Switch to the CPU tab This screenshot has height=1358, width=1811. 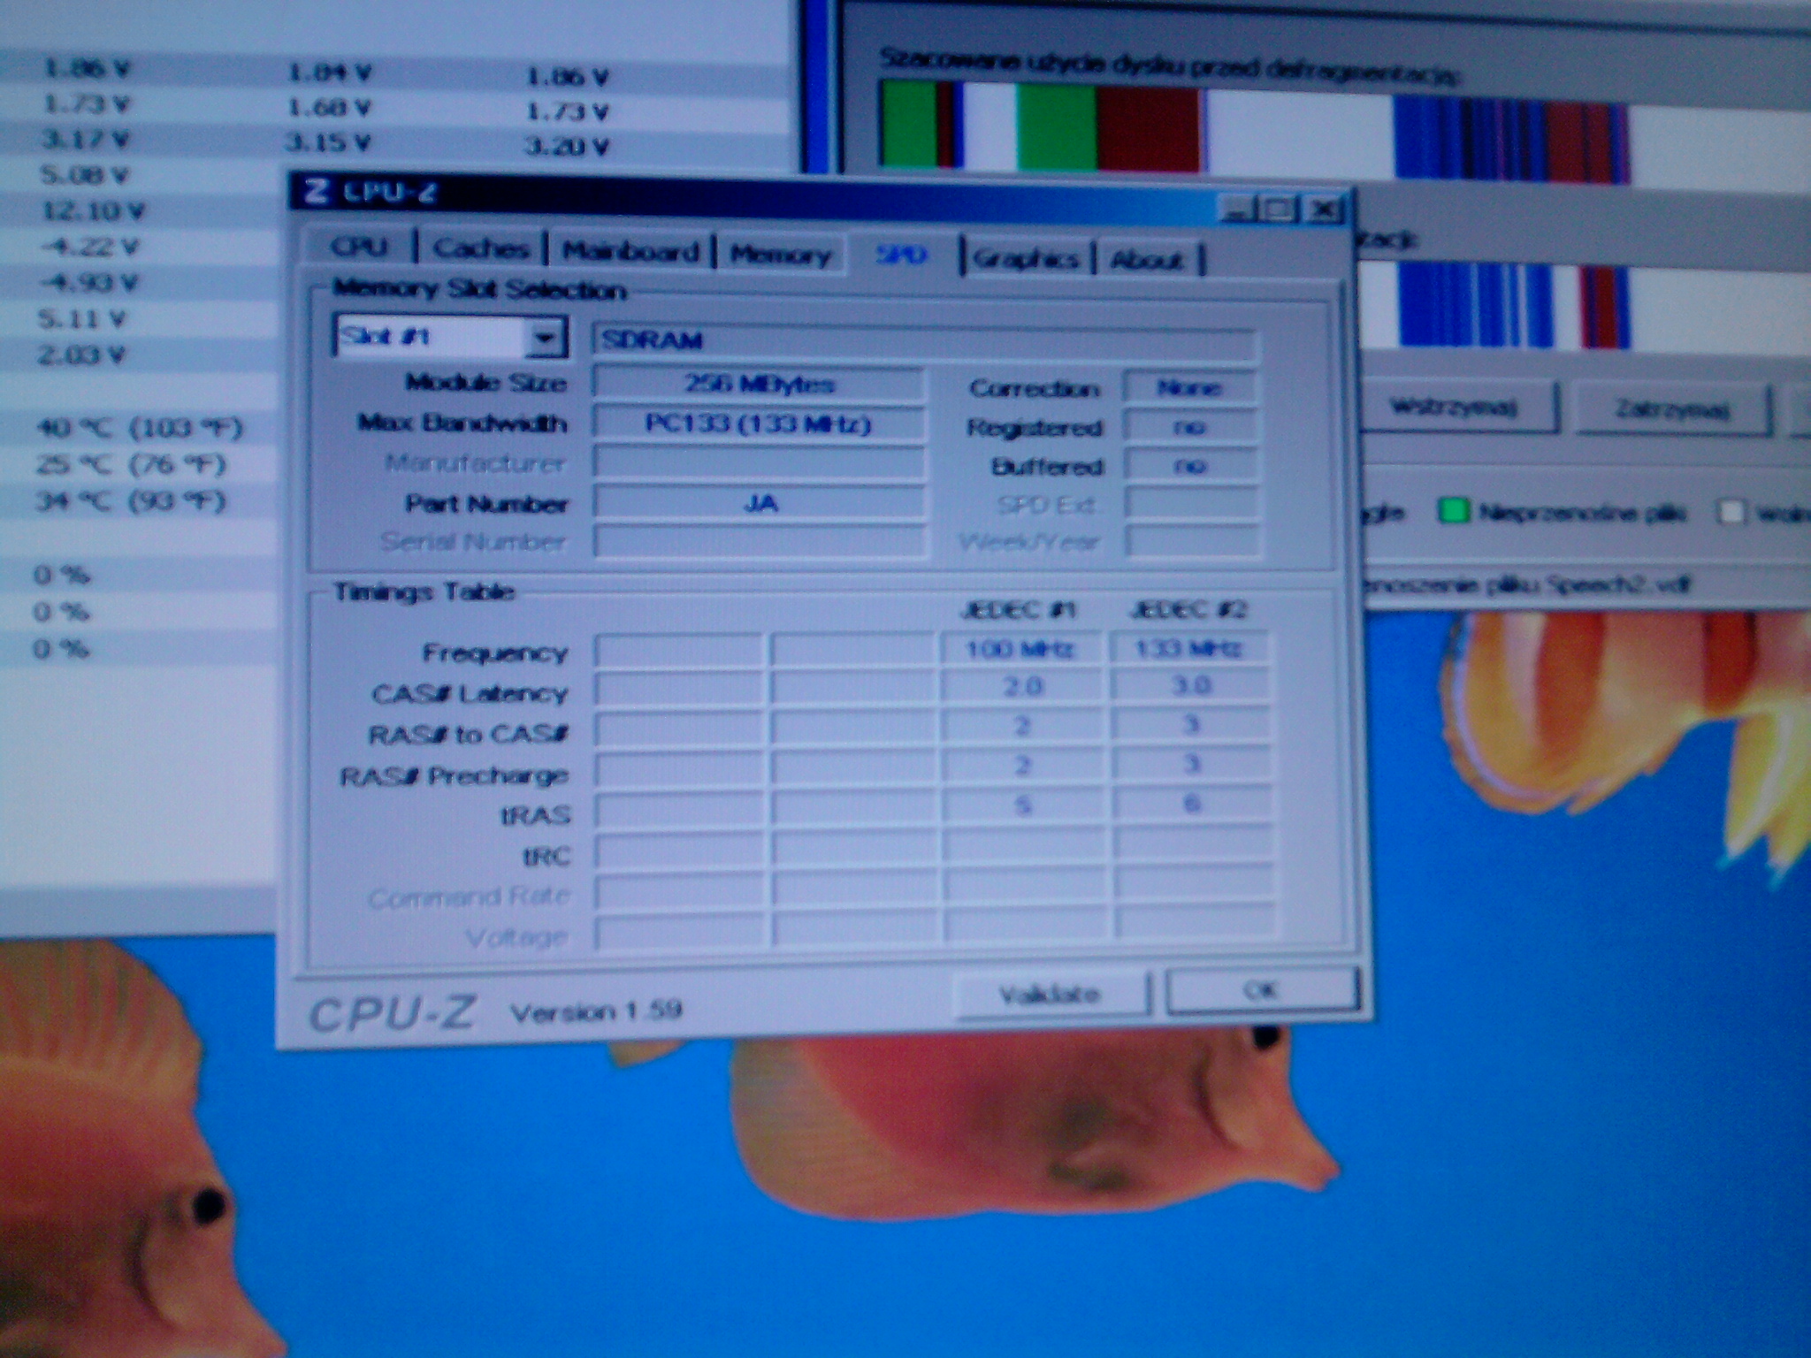click(358, 246)
